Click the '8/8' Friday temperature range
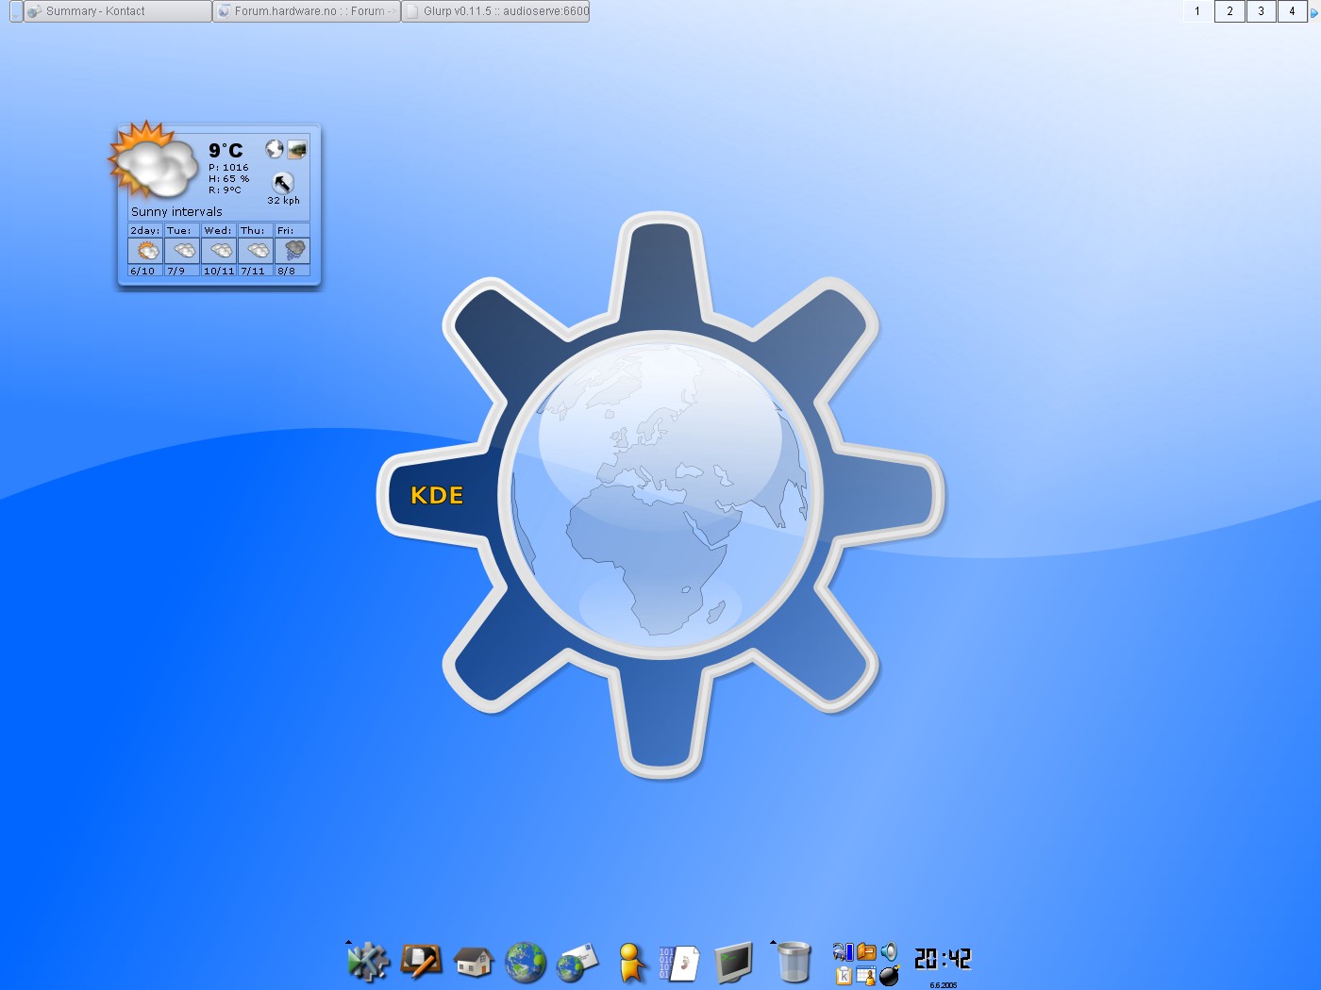The width and height of the screenshot is (1321, 990). (x=286, y=272)
